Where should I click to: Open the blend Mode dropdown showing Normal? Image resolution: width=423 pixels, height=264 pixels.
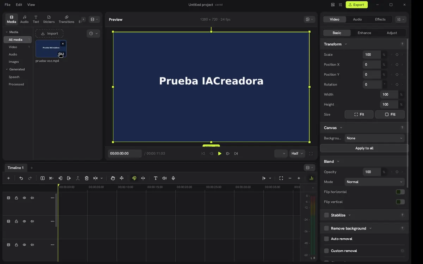(x=374, y=182)
